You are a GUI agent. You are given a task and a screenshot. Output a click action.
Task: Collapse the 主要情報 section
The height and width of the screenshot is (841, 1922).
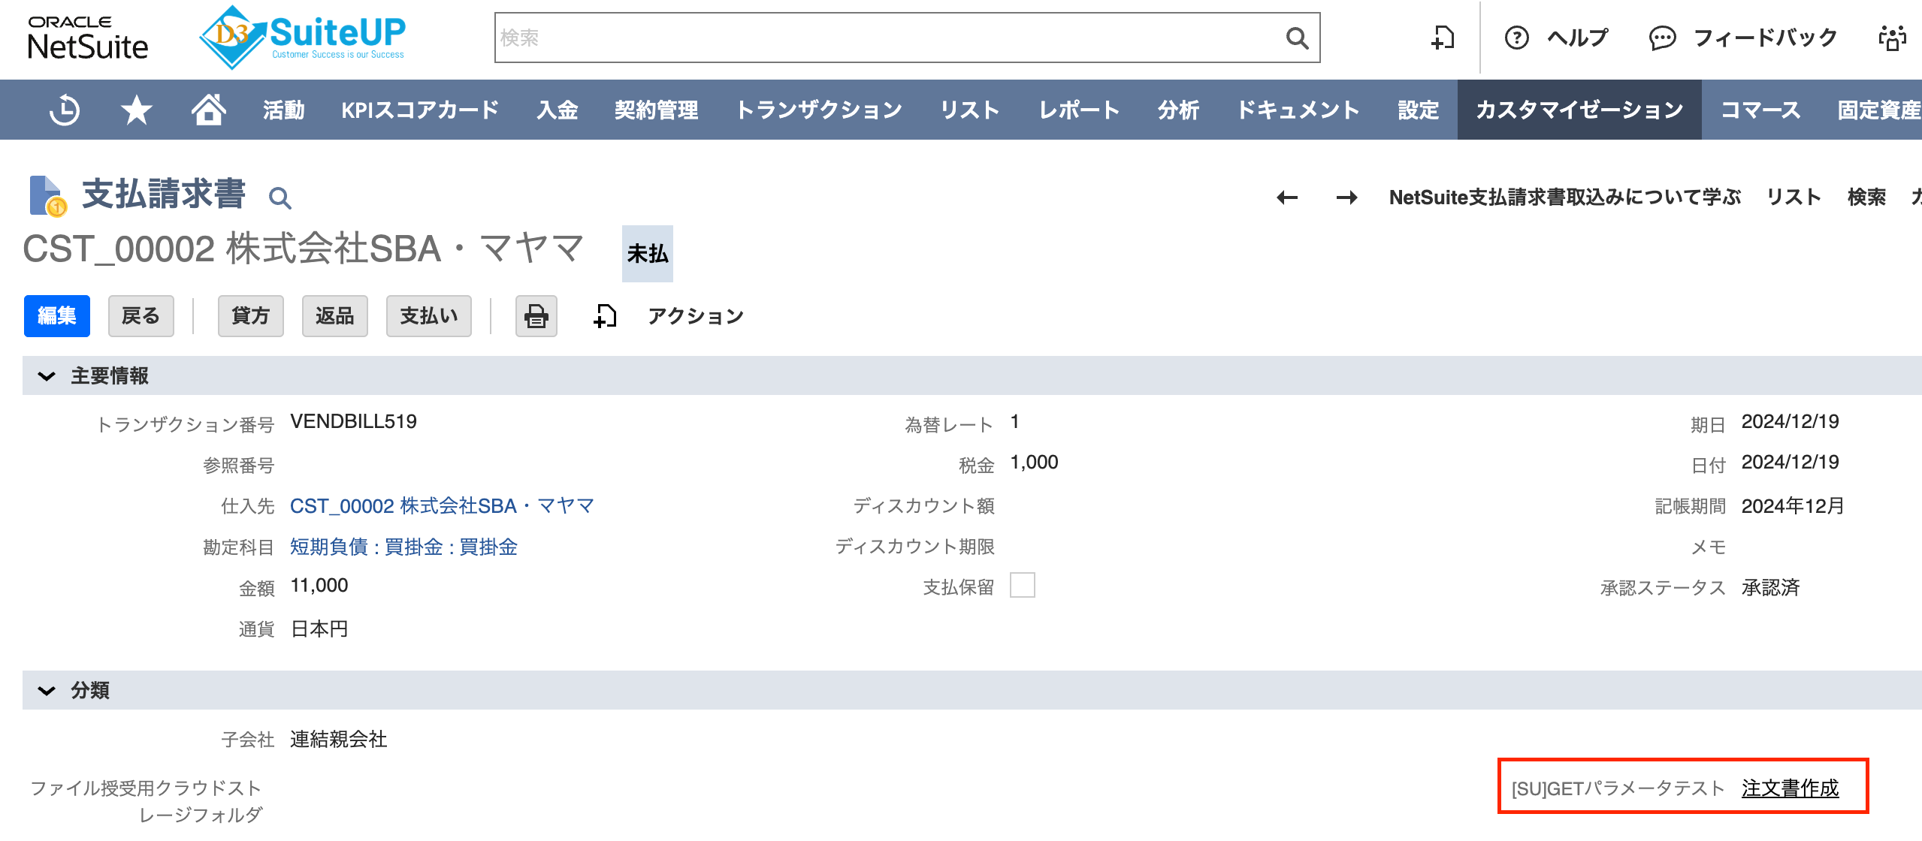pyautogui.click(x=47, y=376)
